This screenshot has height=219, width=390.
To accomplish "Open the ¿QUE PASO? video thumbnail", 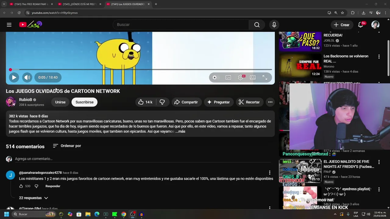I will tap(300, 41).
